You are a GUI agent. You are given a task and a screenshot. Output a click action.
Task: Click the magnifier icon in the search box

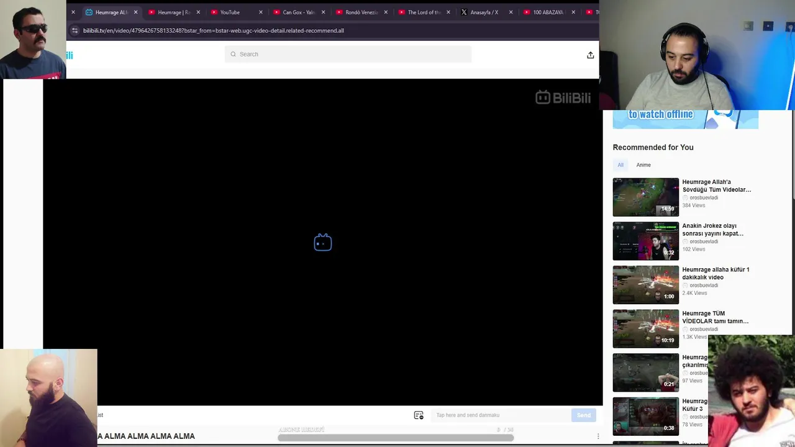coord(234,54)
